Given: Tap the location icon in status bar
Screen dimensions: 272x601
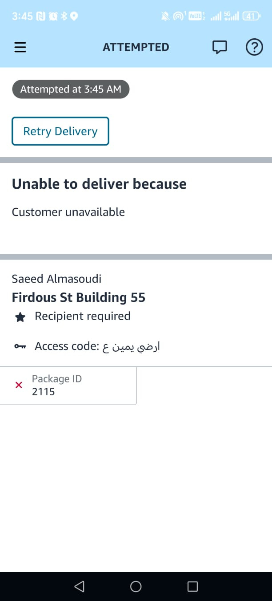Looking at the screenshot, I should pyautogui.click(x=74, y=16).
